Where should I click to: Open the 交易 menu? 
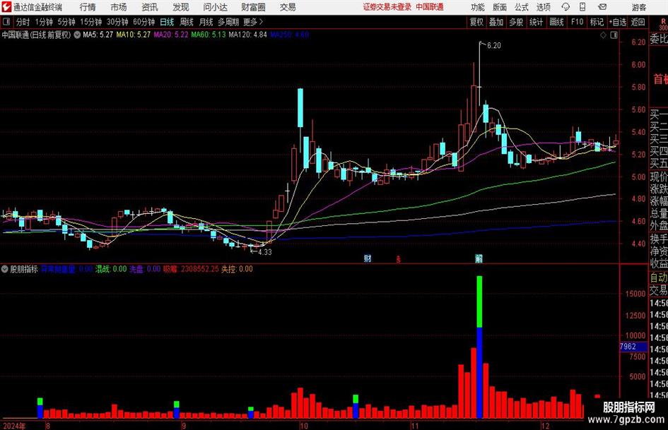[288, 7]
